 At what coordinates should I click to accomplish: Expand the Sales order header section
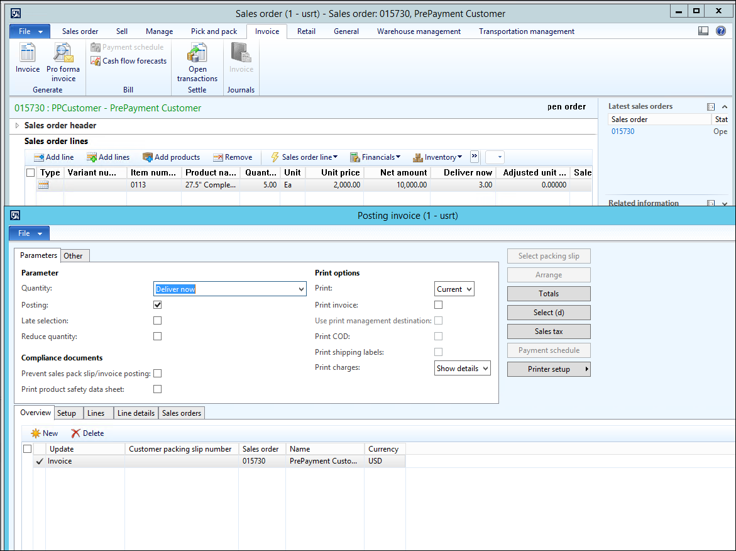tap(17, 126)
